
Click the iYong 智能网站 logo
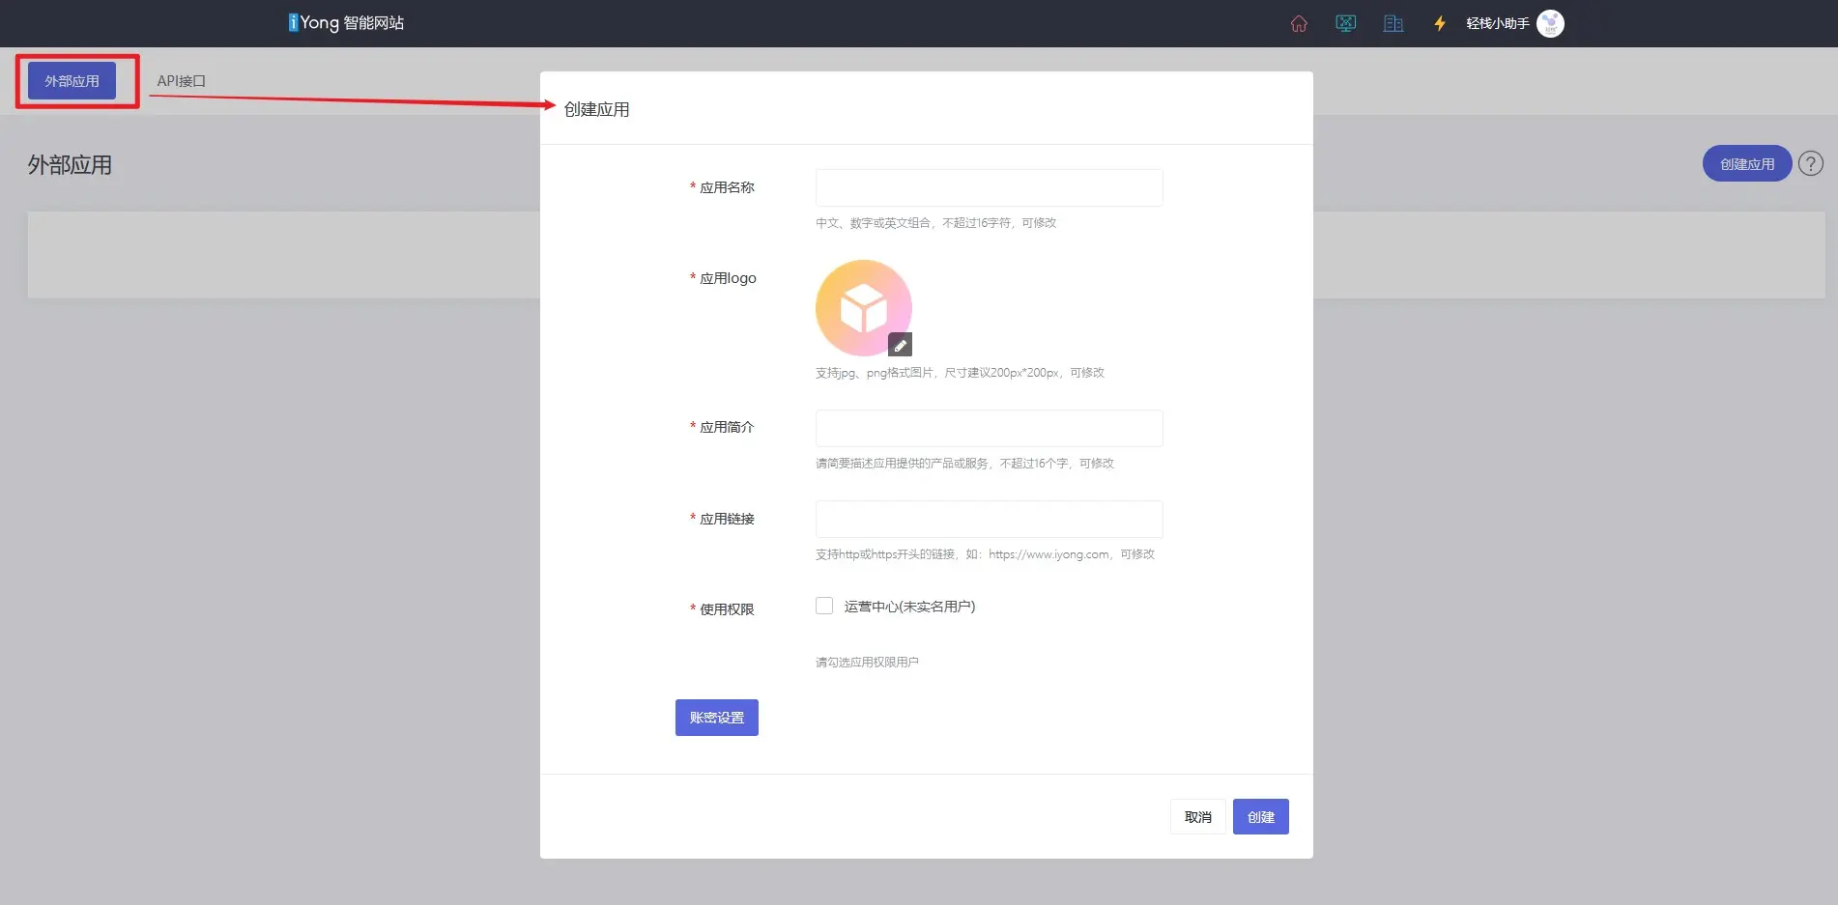click(346, 23)
